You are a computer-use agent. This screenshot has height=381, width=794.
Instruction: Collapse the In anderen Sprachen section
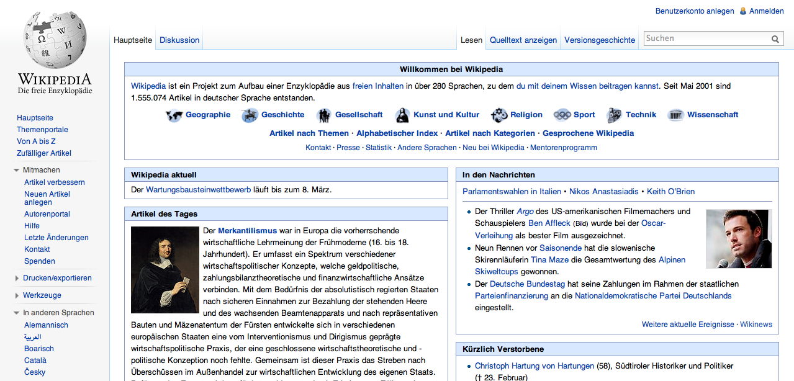click(17, 313)
